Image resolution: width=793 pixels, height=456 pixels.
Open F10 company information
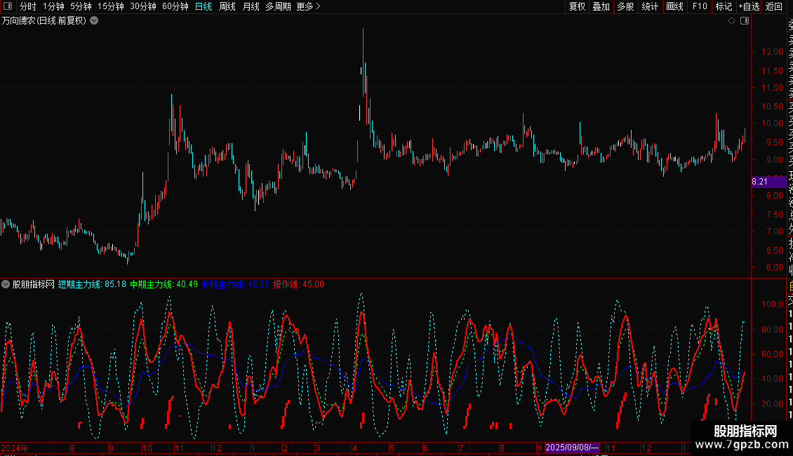coord(700,6)
